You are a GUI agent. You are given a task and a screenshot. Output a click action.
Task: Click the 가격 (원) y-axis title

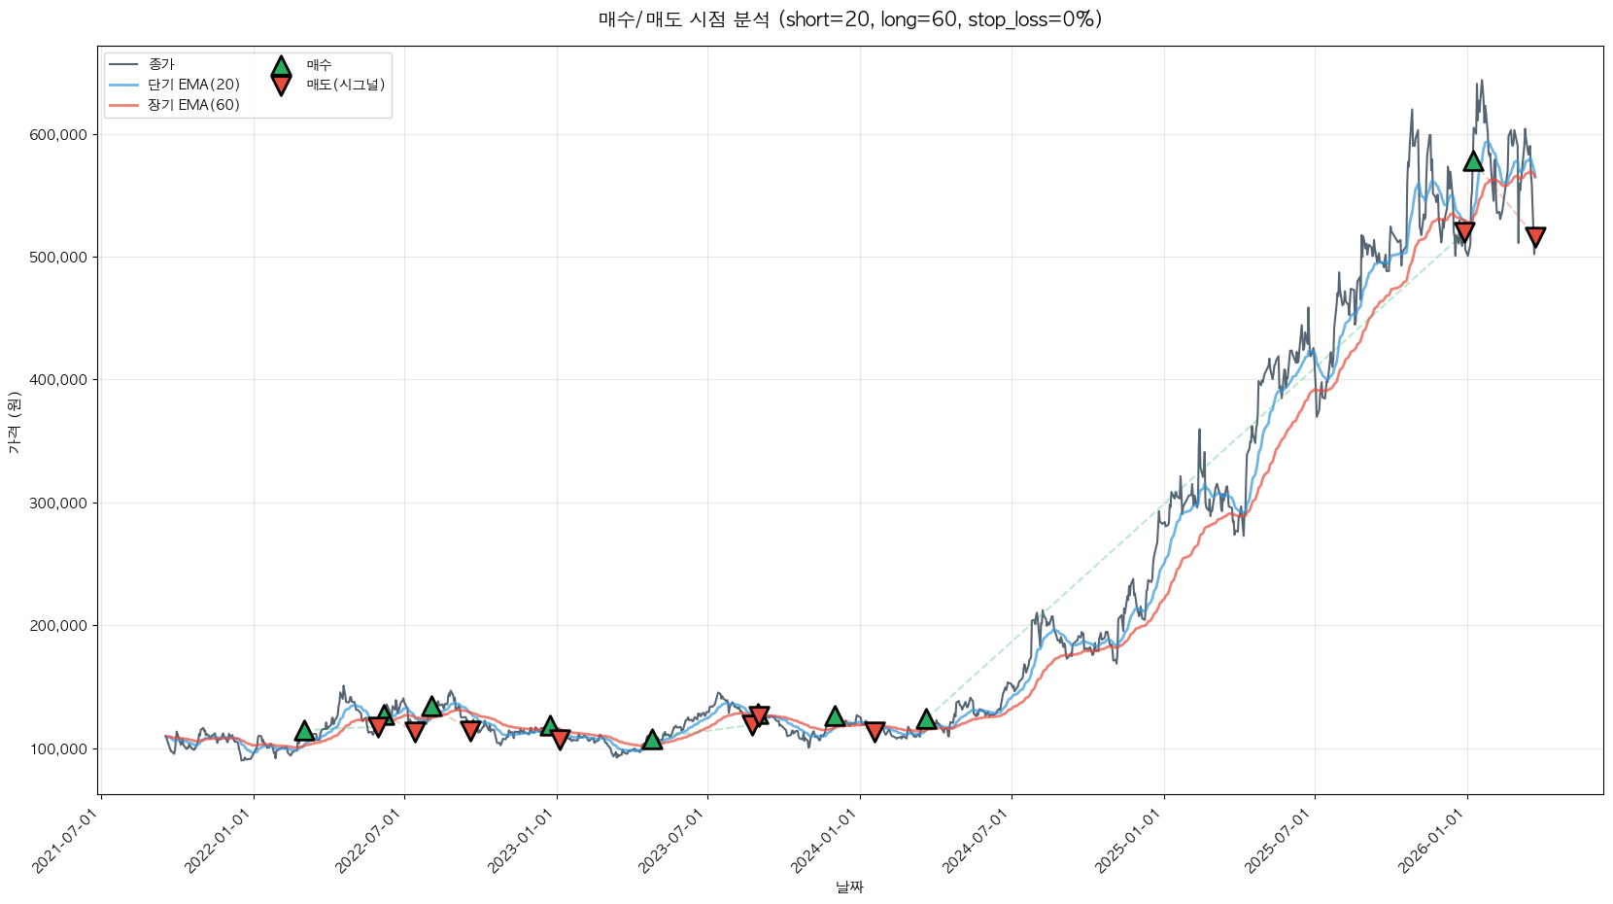[14, 423]
